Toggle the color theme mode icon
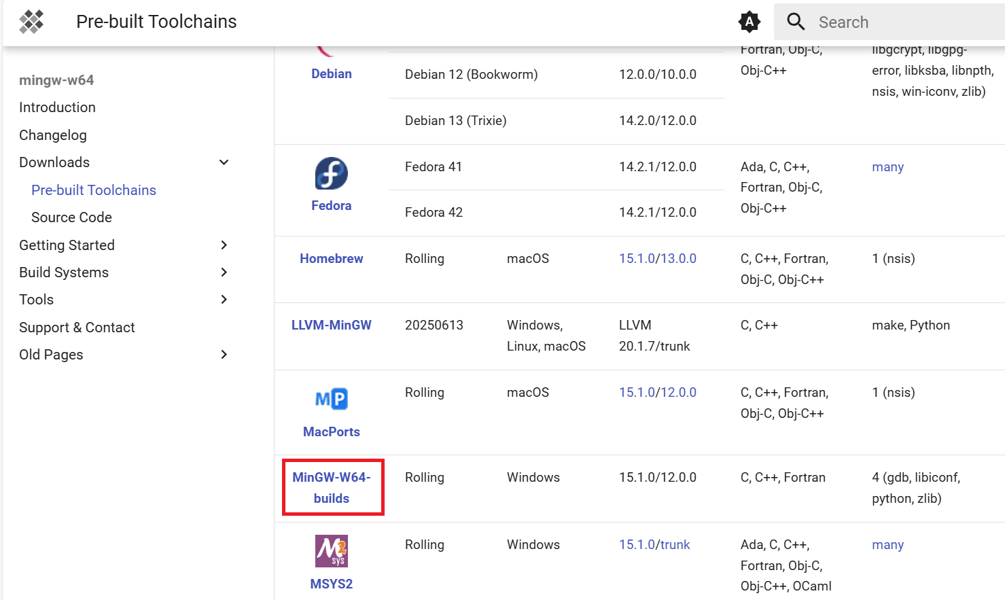1005x600 pixels. (x=749, y=22)
